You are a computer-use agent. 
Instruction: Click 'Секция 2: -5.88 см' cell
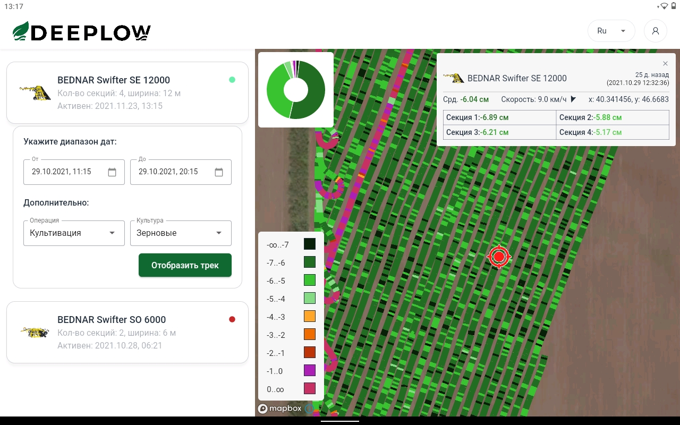613,117
